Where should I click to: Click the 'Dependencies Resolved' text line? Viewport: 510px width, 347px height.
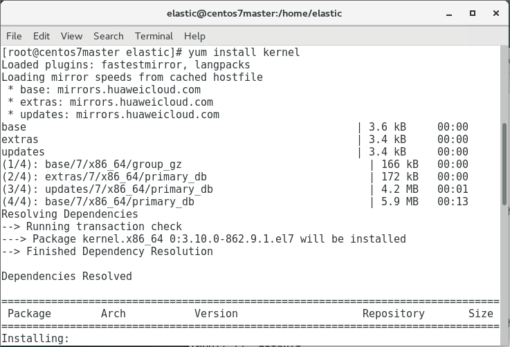(66, 276)
